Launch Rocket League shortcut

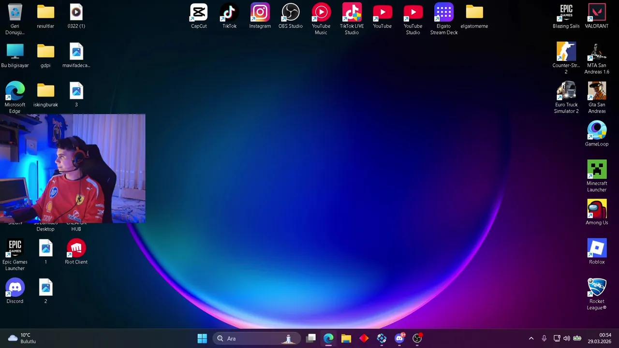click(x=597, y=294)
